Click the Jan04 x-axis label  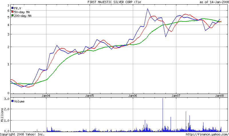(x=46, y=96)
